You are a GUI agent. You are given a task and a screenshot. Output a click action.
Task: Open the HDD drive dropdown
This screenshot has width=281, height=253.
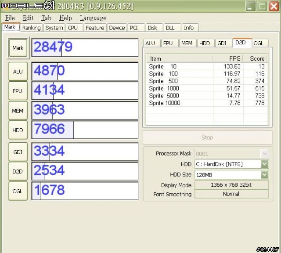point(264,164)
